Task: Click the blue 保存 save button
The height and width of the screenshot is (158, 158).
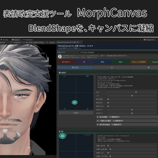Action: point(102,62)
